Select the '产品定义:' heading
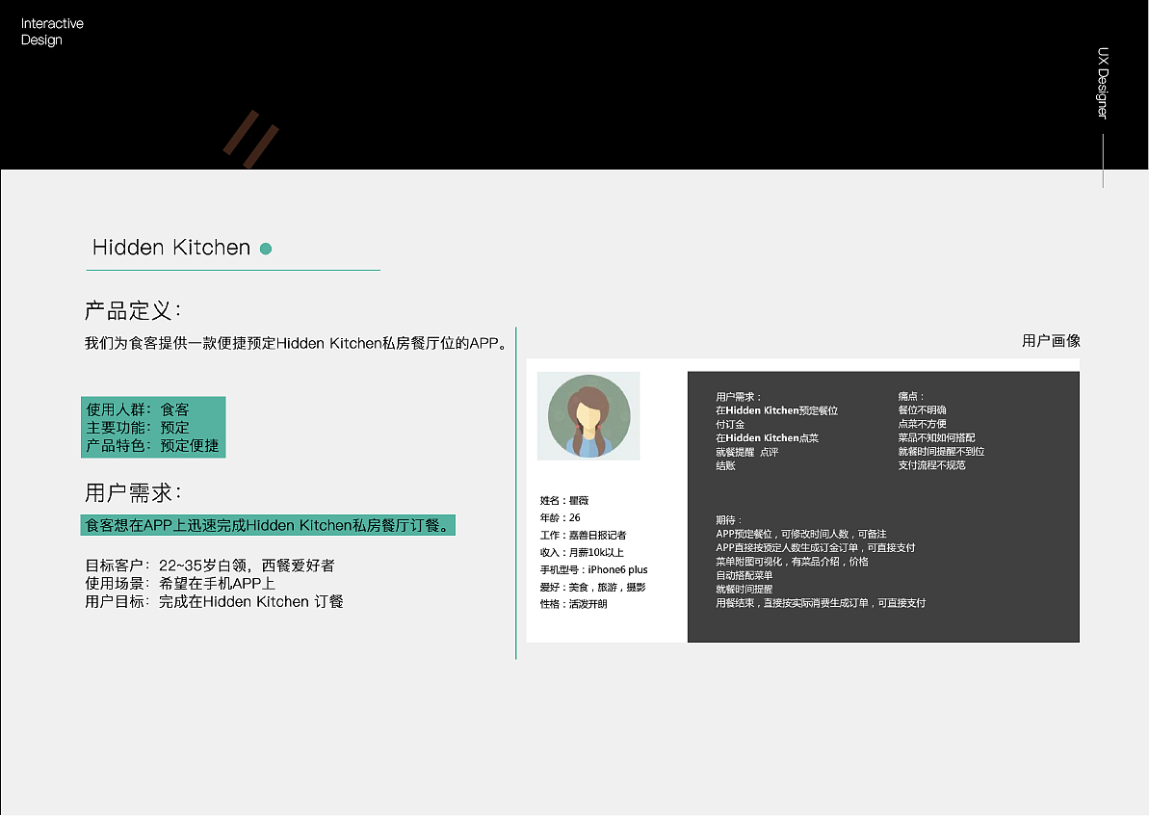Viewport: 1149px width, 816px height. pos(133,310)
